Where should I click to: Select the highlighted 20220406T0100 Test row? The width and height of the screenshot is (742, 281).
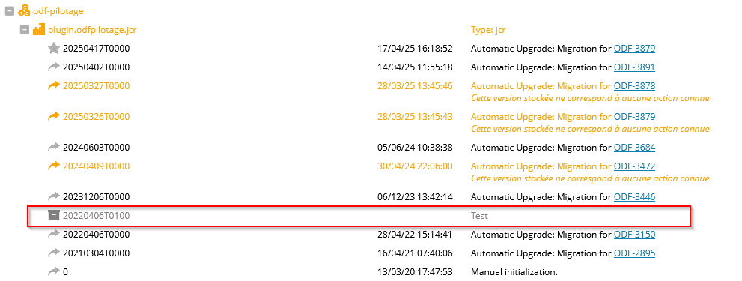[x=359, y=216]
